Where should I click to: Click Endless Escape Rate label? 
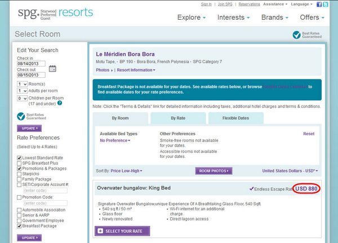(x=272, y=189)
